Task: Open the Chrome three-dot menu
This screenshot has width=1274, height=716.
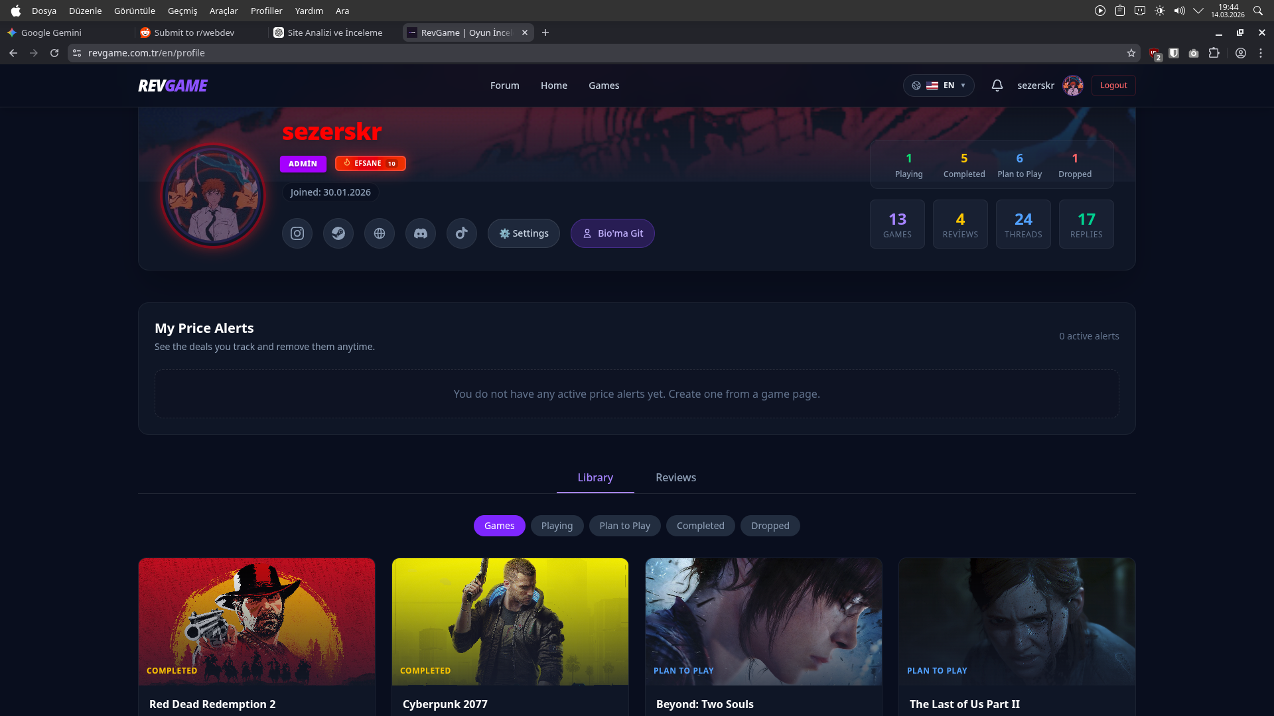Action: [x=1260, y=53]
